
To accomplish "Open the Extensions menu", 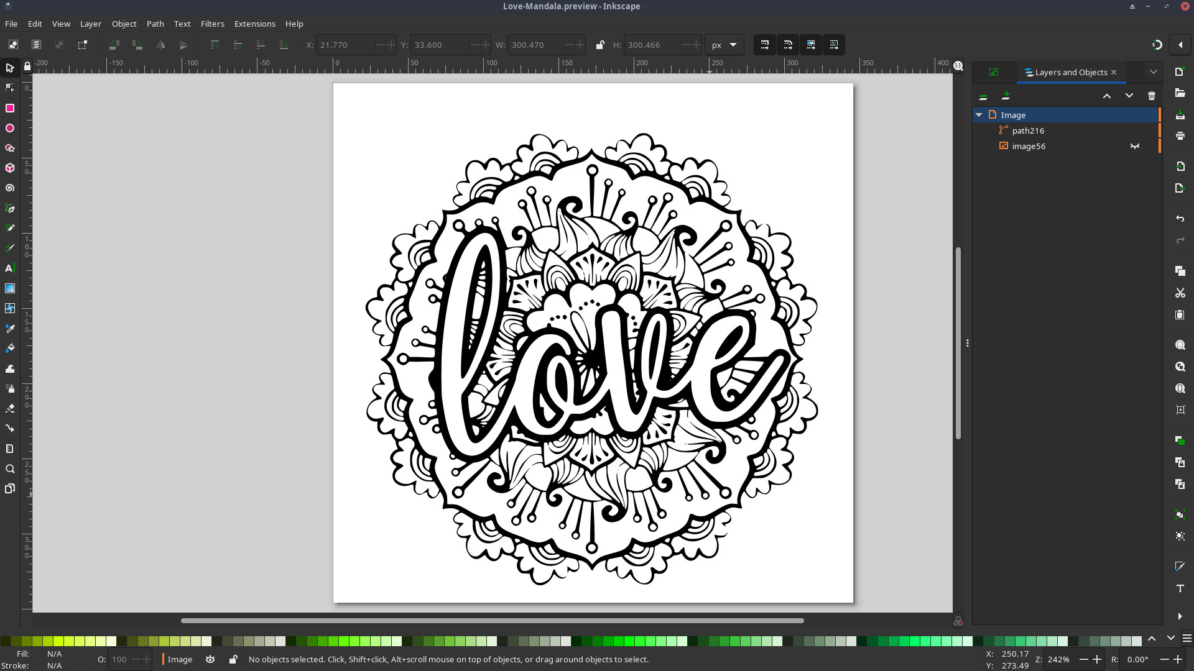I will [x=254, y=24].
